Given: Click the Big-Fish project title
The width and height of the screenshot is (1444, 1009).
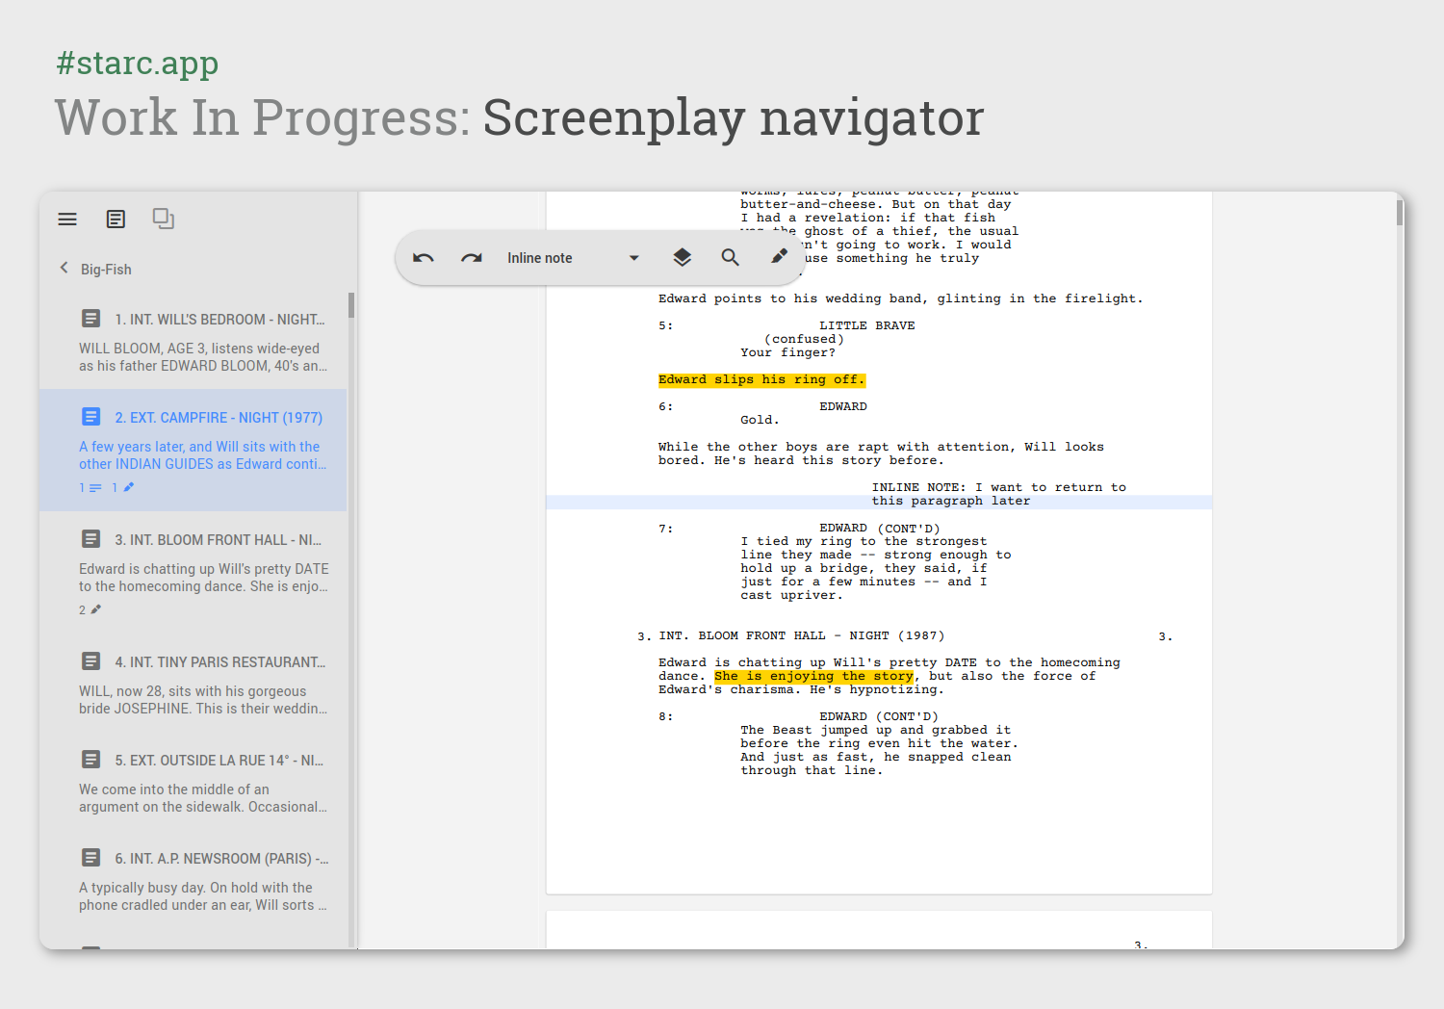Looking at the screenshot, I should [106, 270].
